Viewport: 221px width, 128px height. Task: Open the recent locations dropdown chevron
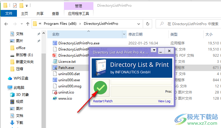point(22,24)
